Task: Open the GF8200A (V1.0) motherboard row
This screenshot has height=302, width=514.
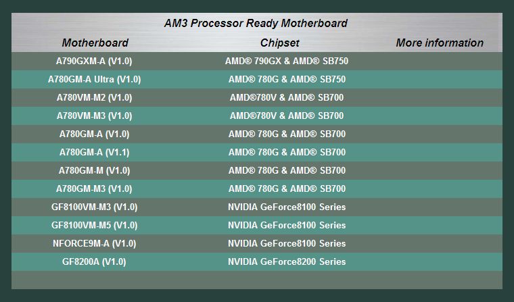Action: point(94,262)
